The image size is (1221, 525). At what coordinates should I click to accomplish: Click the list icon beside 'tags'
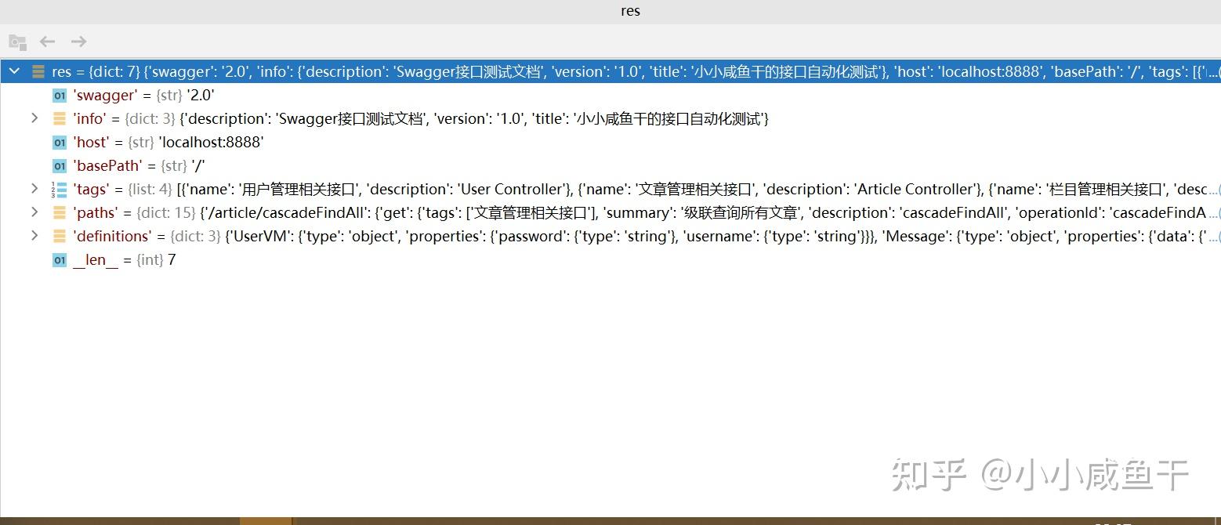[60, 190]
